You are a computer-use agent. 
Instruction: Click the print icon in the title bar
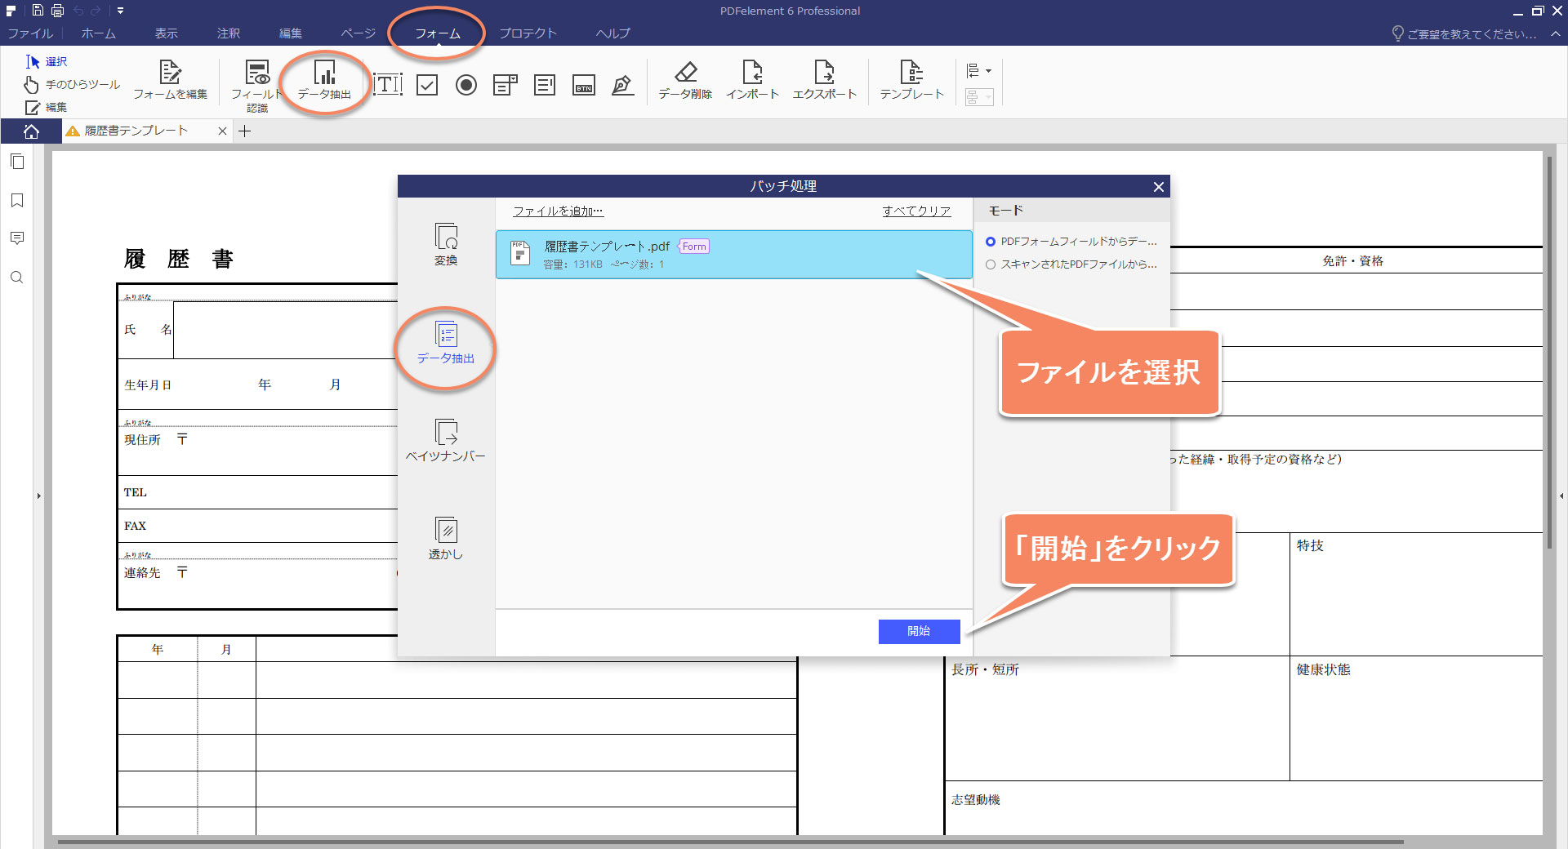pos(57,11)
